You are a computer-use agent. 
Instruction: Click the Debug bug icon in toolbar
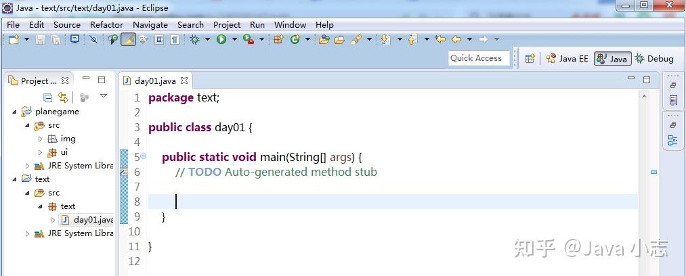click(194, 40)
